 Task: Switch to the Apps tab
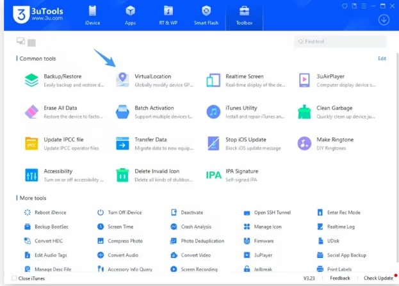tap(130, 15)
